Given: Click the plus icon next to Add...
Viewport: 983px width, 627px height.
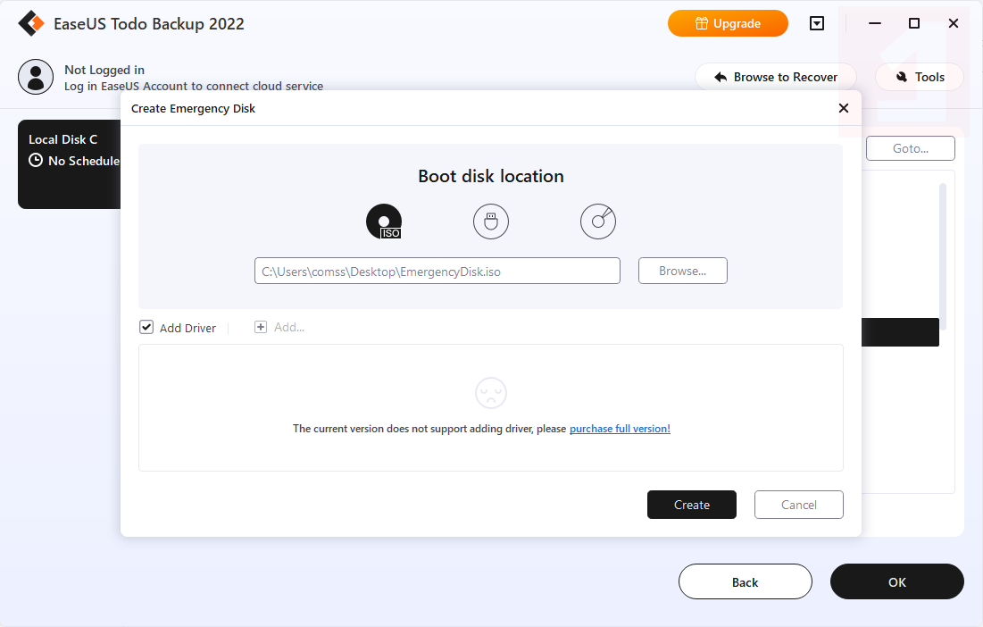Looking at the screenshot, I should click(x=261, y=327).
